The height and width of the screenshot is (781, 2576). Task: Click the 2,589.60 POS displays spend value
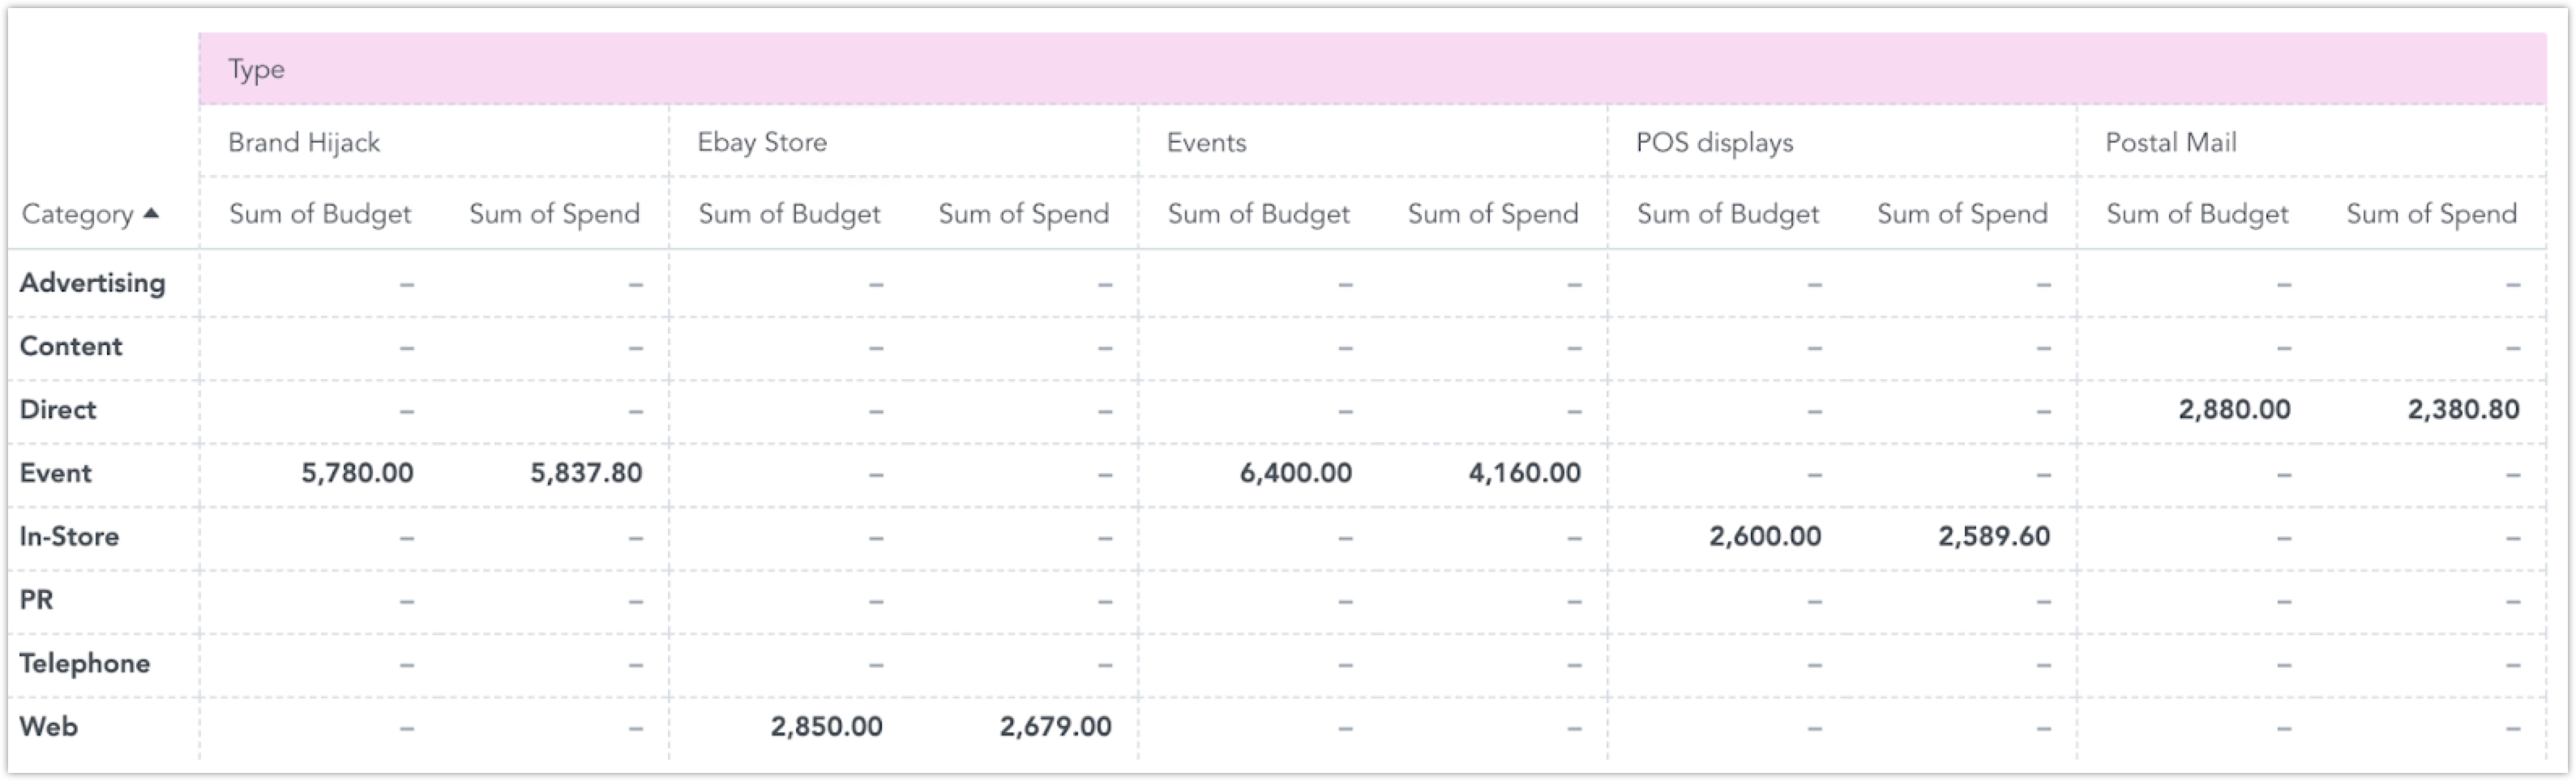1993,536
